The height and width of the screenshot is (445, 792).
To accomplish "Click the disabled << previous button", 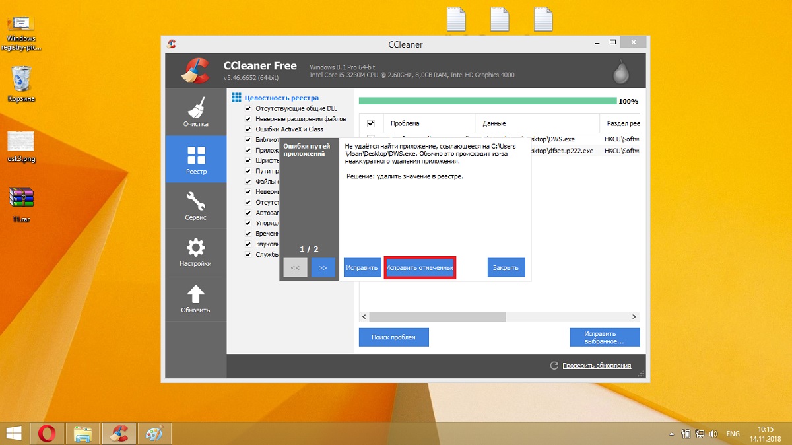I will click(x=295, y=267).
